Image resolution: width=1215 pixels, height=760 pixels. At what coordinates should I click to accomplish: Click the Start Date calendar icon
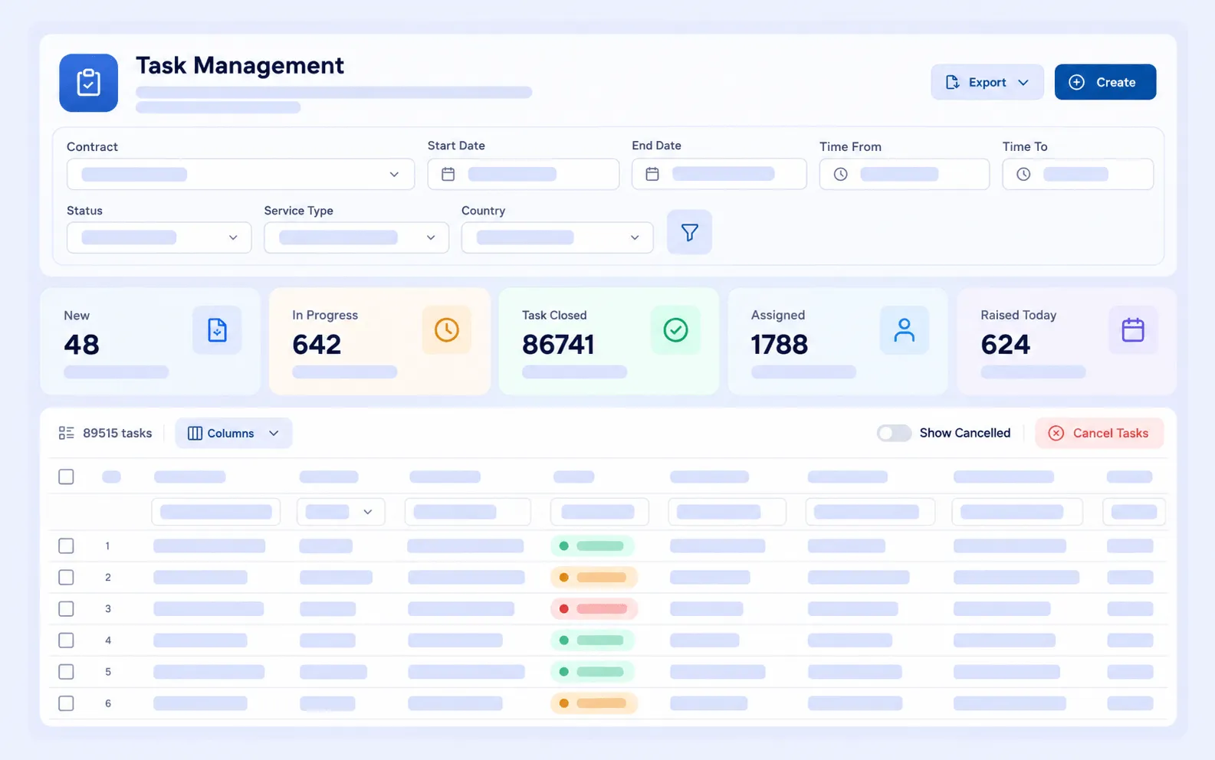pyautogui.click(x=448, y=175)
